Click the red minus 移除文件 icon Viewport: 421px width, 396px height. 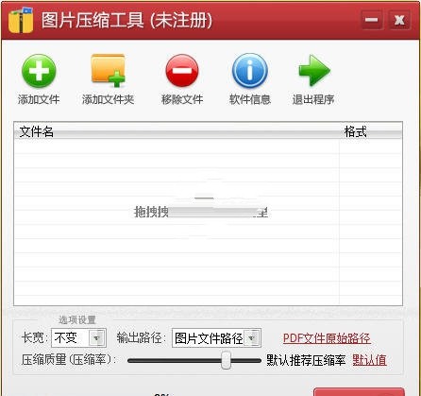[182, 71]
